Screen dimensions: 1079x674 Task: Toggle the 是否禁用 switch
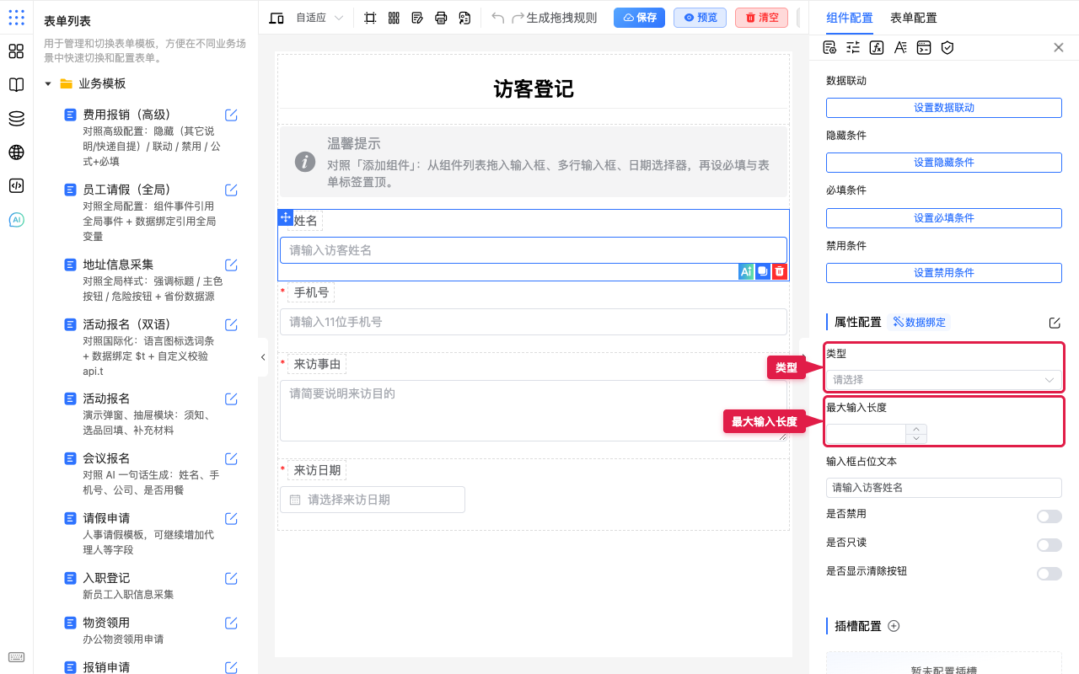pos(1049,516)
